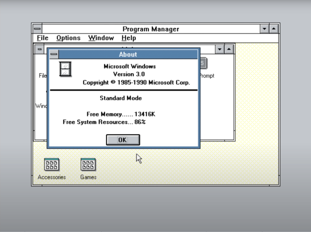The width and height of the screenshot is (311, 232).
Task: Click the Accessories label
Action: tap(52, 177)
